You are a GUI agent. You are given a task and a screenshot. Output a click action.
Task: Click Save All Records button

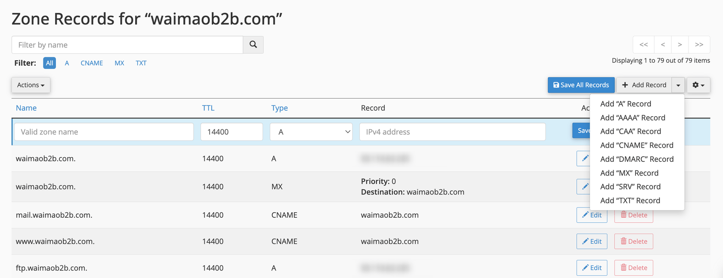tap(581, 85)
